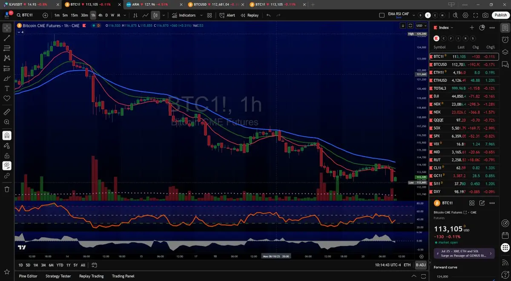Select the brush drawing tool
The height and width of the screenshot is (281, 511).
point(7,78)
